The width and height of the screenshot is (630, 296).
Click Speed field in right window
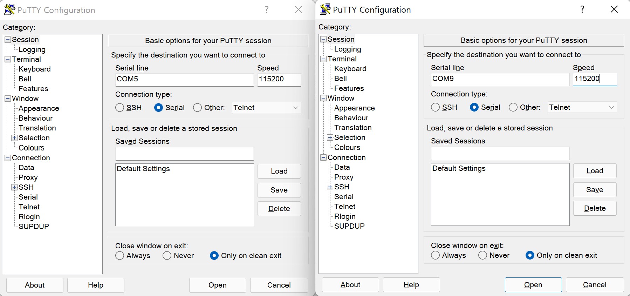(x=595, y=79)
